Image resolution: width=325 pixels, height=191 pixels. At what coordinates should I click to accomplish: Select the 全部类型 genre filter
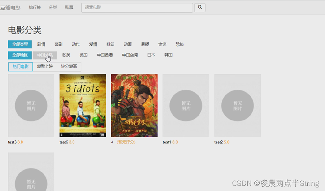20,44
